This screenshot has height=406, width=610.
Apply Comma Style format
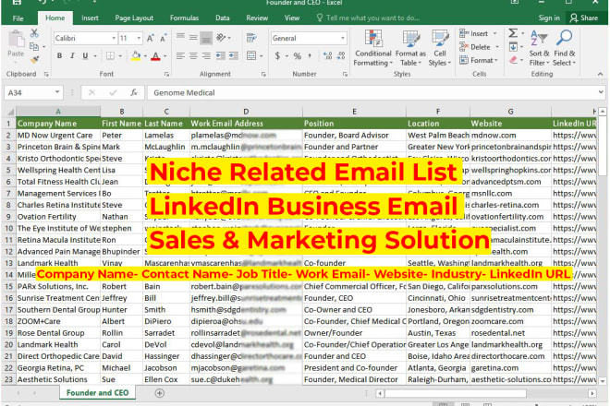point(310,55)
